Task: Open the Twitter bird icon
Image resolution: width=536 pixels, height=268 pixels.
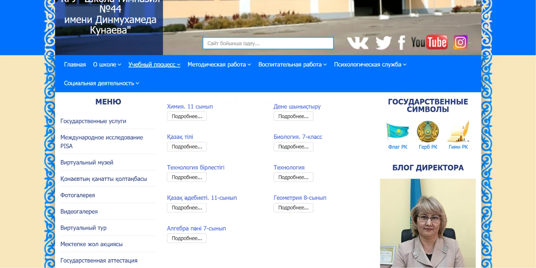Action: (383, 43)
